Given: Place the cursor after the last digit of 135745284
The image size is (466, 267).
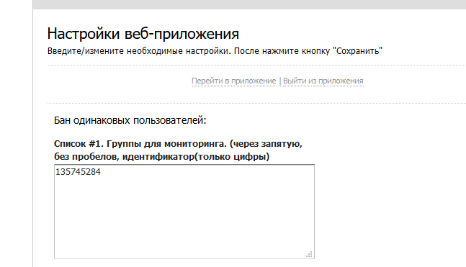Looking at the screenshot, I should (x=102, y=172).
